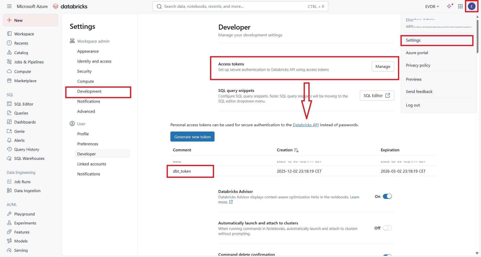Toggle Command delete confirmation switch
This screenshot has width=481, height=257.
pyautogui.click(x=387, y=255)
